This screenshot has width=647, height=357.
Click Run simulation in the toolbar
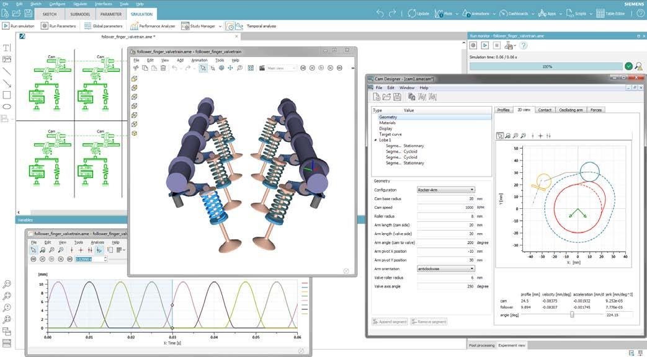tap(18, 26)
